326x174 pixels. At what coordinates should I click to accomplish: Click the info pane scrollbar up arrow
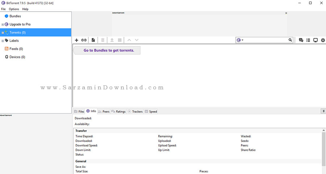323,130
